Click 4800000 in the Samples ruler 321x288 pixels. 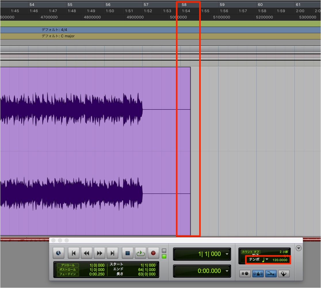[x=92, y=17]
